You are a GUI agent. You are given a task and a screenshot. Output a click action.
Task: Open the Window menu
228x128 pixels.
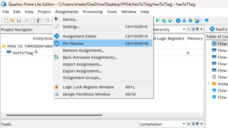tap(129, 12)
